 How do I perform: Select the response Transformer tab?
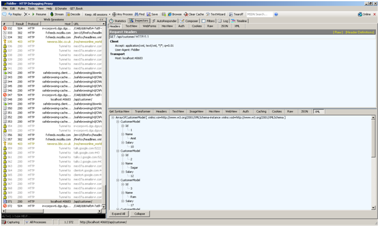(x=142, y=111)
